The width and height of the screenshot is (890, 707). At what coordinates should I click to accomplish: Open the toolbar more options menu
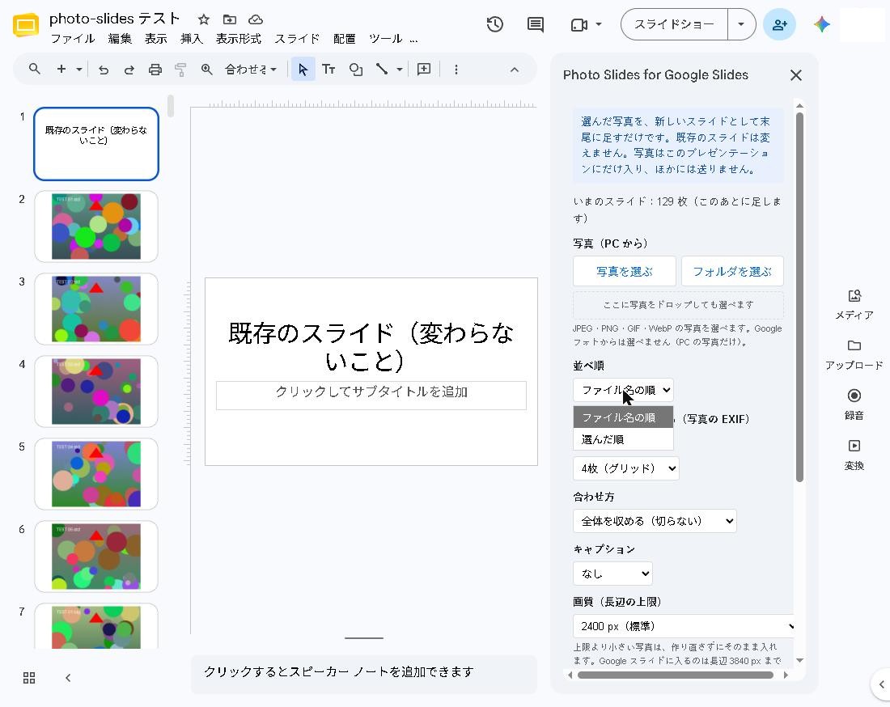456,70
